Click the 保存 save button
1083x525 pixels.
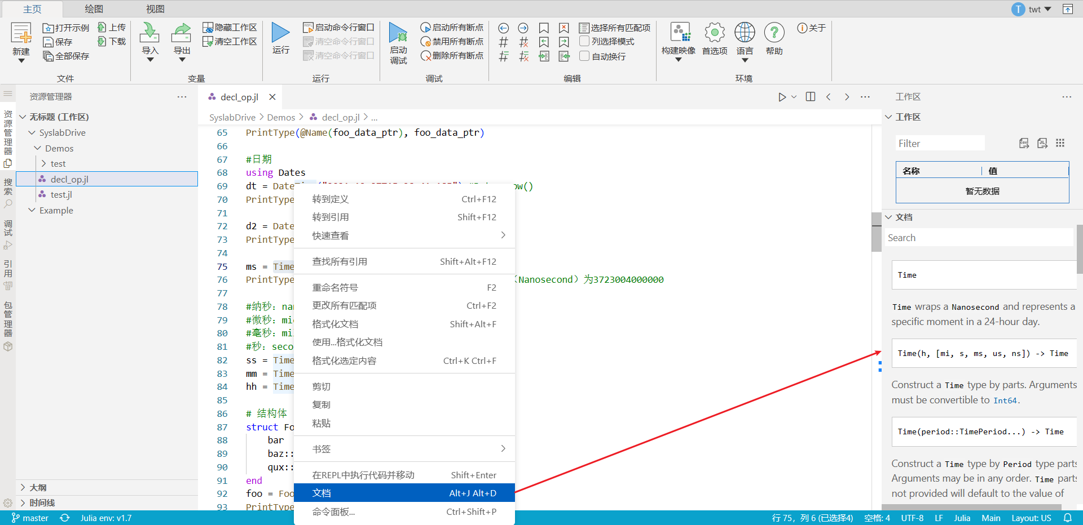[58, 42]
